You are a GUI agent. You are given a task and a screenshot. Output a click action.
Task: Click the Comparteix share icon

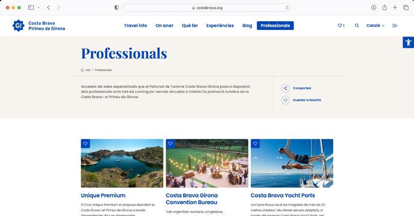pyautogui.click(x=285, y=88)
